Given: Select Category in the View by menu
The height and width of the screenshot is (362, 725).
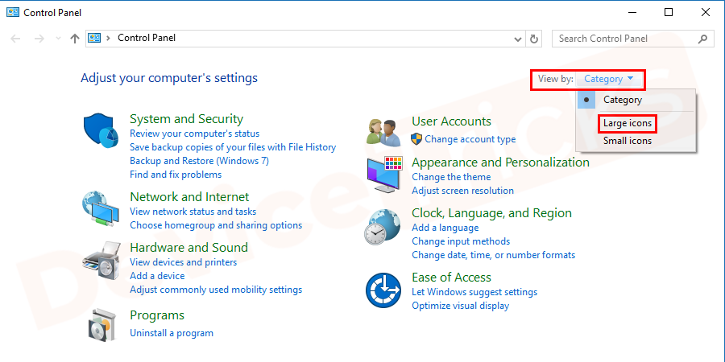Looking at the screenshot, I should click(623, 100).
